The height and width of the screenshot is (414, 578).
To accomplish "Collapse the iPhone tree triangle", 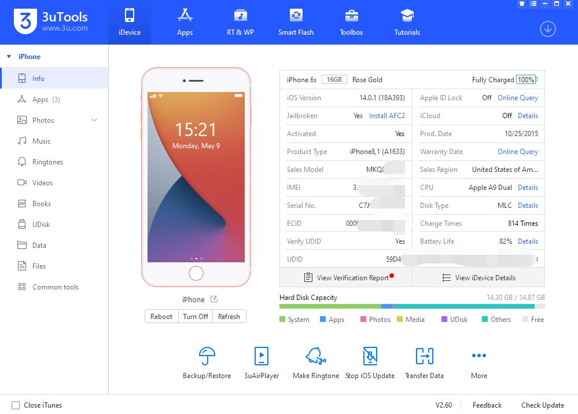I will click(x=9, y=57).
